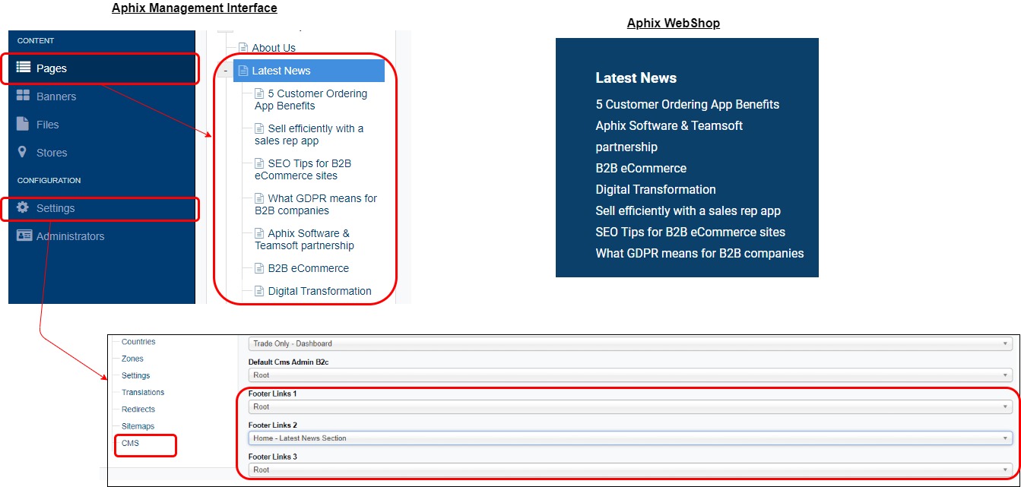This screenshot has height=487, width=1021.
Task: Click the Pages list icon in sidebar
Action: pos(23,68)
